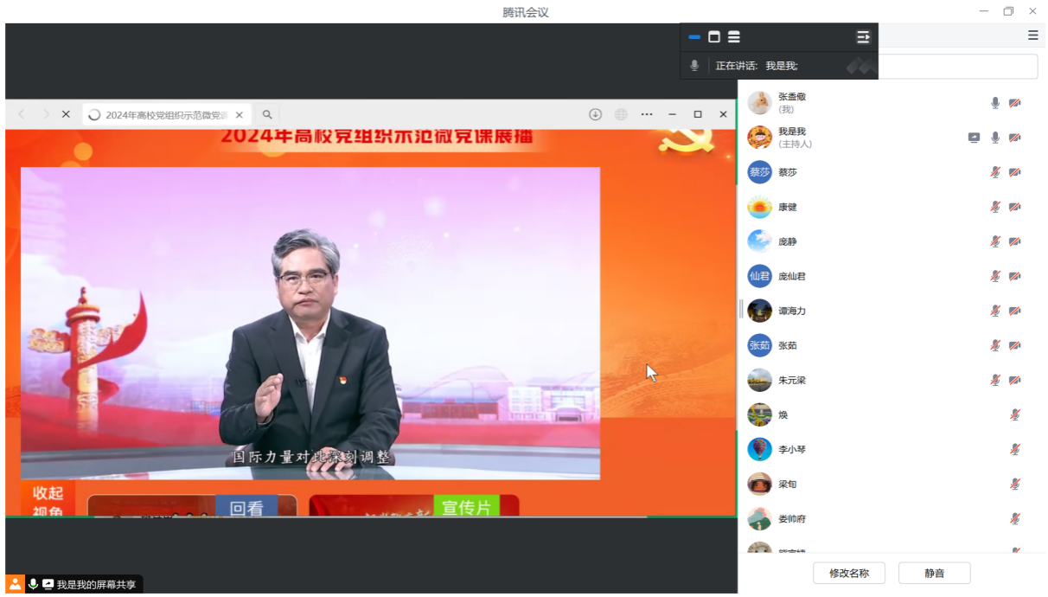The image size is (1048, 597).
Task: Click disabled camera icon for 康健
Action: (1015, 207)
